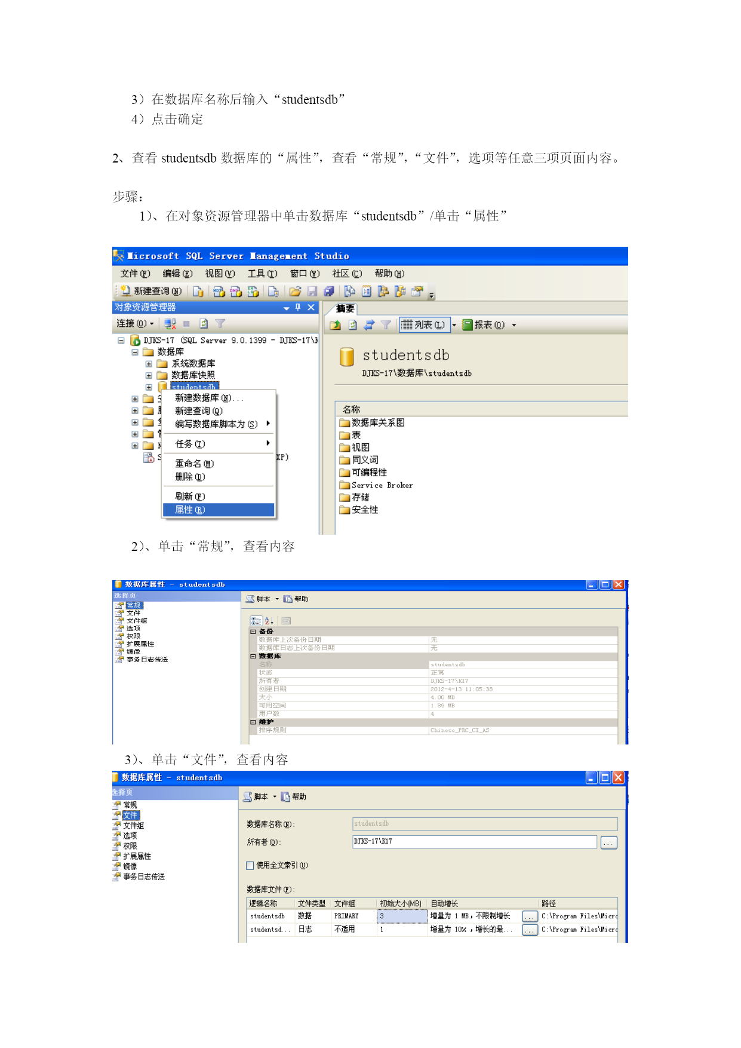This screenshot has height=1048, width=741.
Task: Click the Service Broker folder in the summary list
Action: pos(376,485)
